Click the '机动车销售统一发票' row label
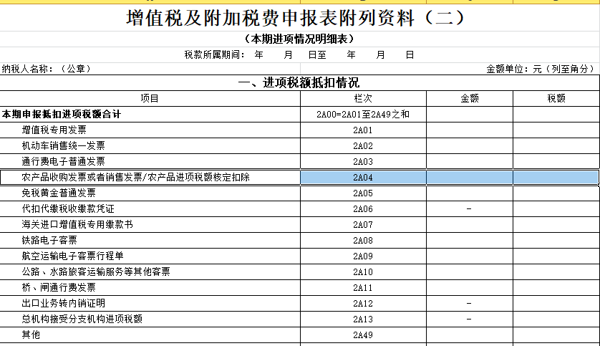Screen dimensions: 600x346 click(63, 145)
